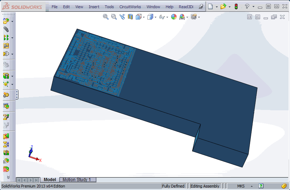Click the Insert Components icon in sidebar
The width and height of the screenshot is (290, 190).
point(6,21)
